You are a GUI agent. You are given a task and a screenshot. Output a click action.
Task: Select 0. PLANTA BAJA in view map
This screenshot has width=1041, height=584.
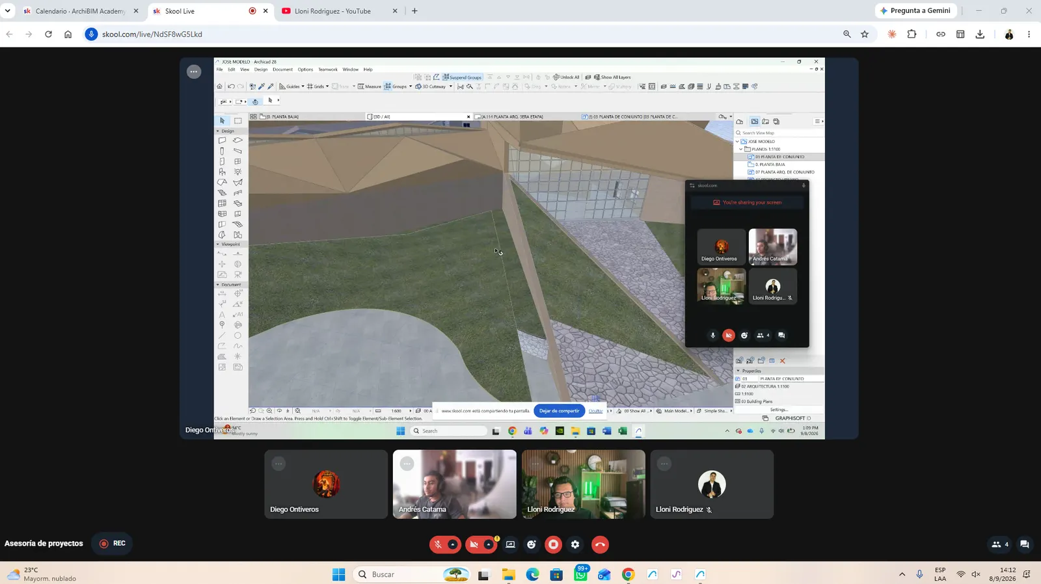[770, 165]
